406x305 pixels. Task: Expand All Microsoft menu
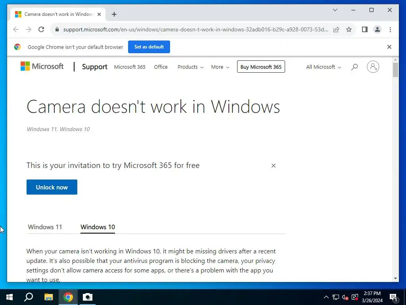(x=324, y=67)
